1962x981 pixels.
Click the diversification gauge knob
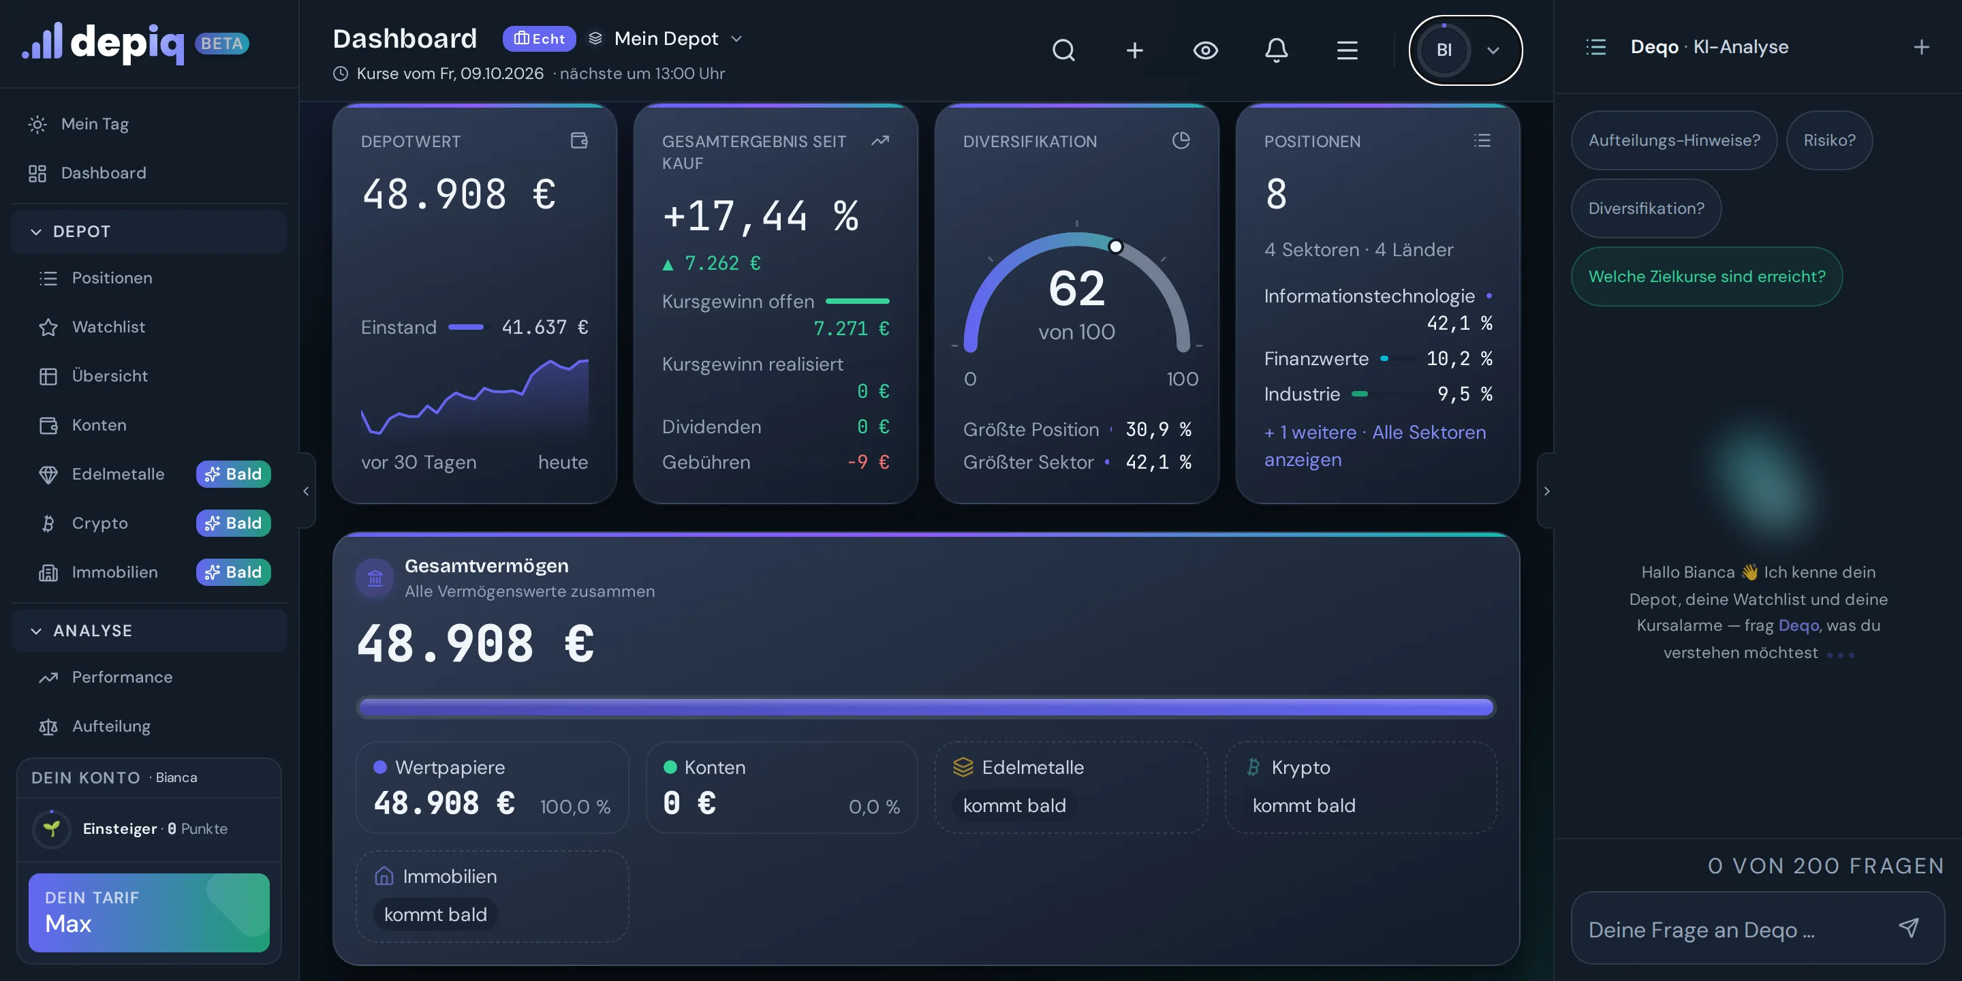pyautogui.click(x=1115, y=246)
